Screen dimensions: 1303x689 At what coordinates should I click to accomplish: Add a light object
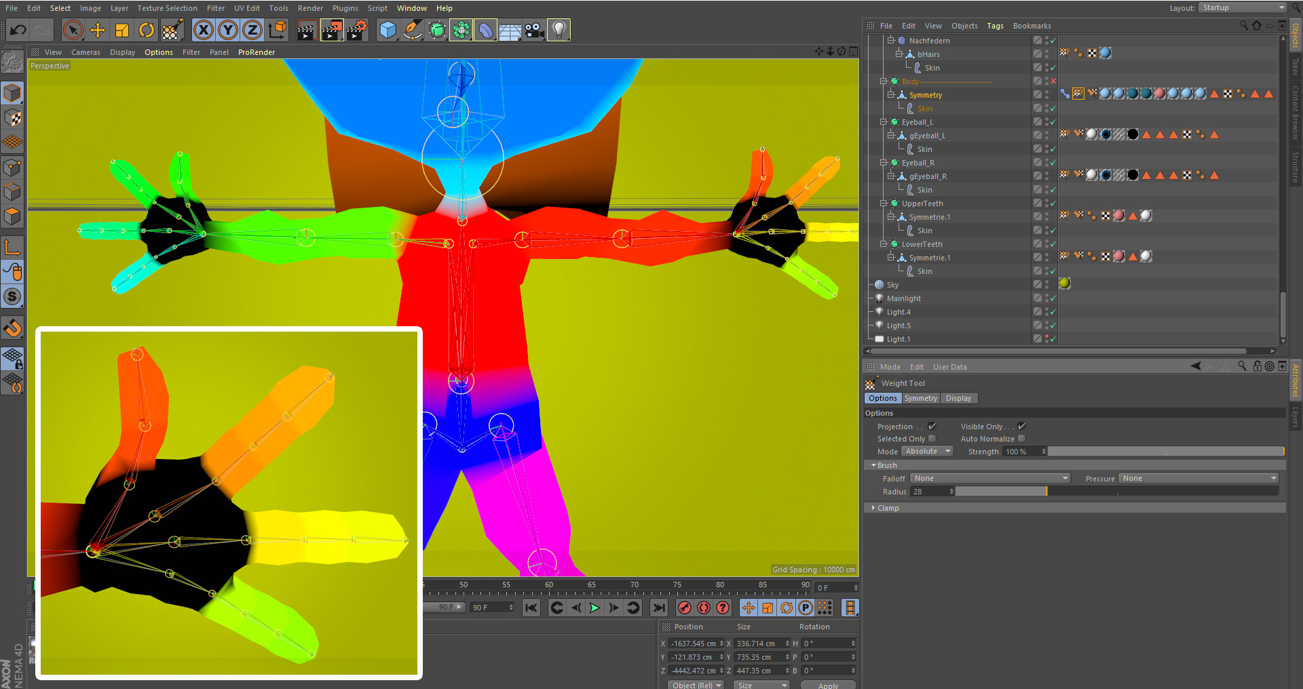pos(559,30)
